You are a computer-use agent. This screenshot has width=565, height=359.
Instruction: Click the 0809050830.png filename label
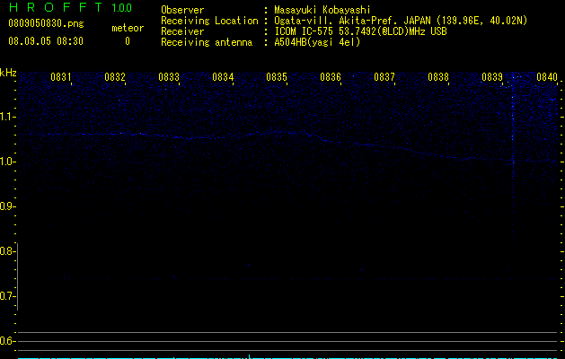pyautogui.click(x=46, y=24)
